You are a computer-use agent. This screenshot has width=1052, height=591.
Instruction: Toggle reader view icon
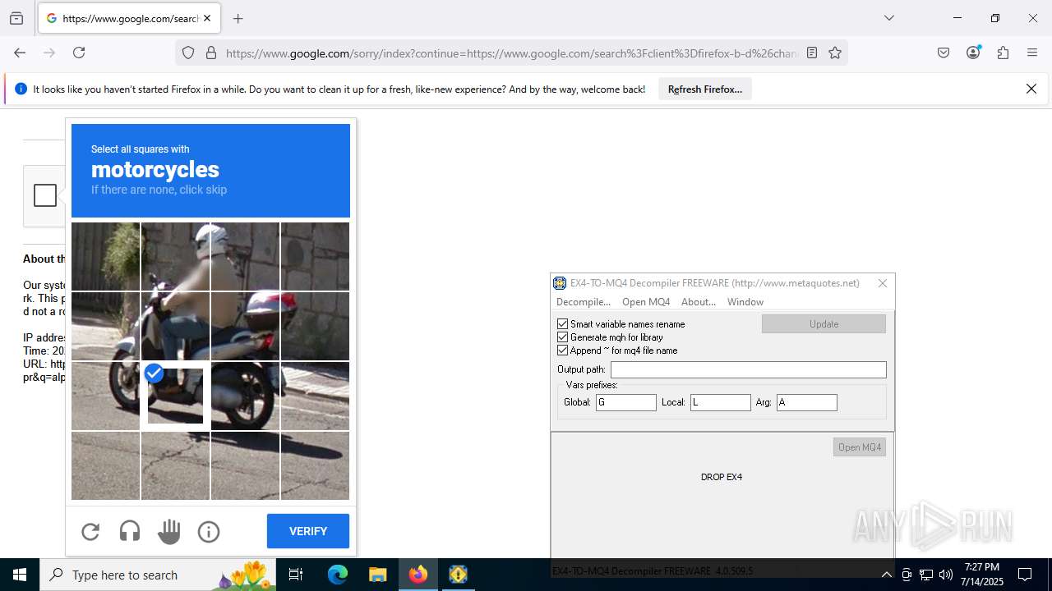pyautogui.click(x=812, y=53)
